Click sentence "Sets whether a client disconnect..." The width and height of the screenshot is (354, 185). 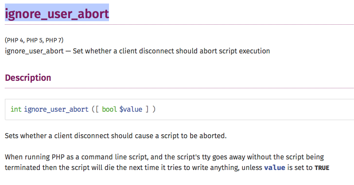(116, 135)
